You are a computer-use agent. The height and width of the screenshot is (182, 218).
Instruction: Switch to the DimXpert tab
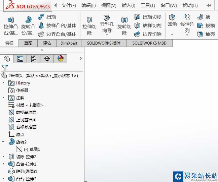coord(69,43)
